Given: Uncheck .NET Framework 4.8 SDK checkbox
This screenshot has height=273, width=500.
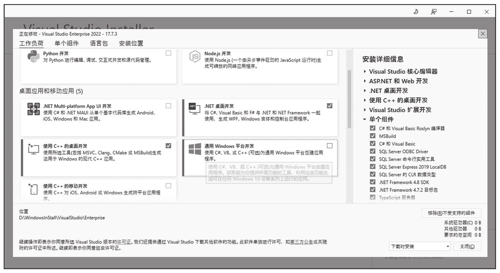Looking at the screenshot, I should pos(372,182).
